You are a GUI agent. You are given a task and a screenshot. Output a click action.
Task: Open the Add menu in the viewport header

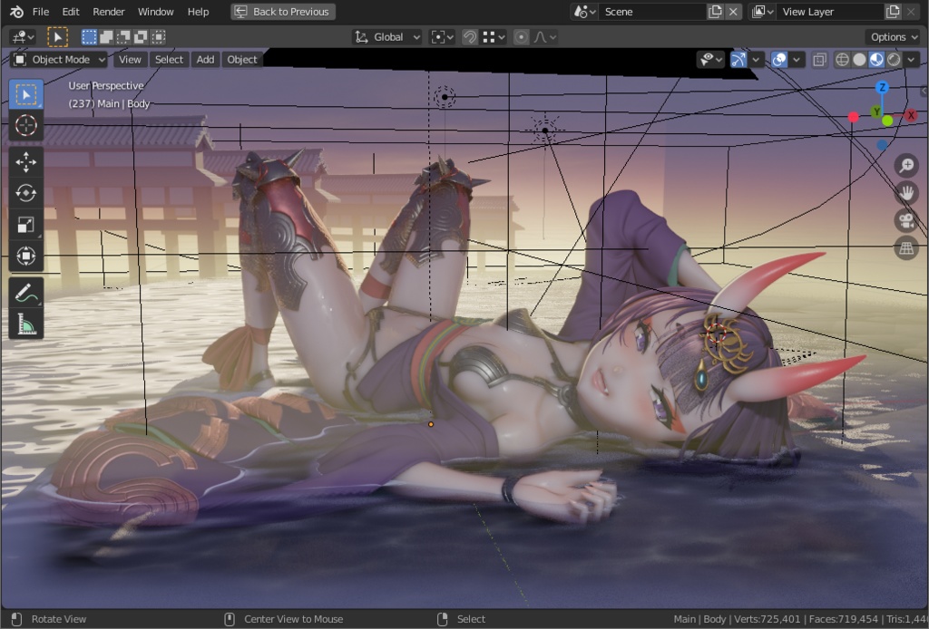204,59
